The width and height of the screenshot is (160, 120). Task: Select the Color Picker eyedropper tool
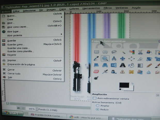(96, 59)
